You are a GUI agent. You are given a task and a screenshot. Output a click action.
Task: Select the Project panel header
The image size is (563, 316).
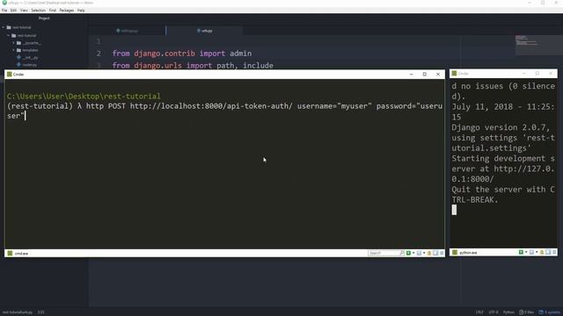44,18
